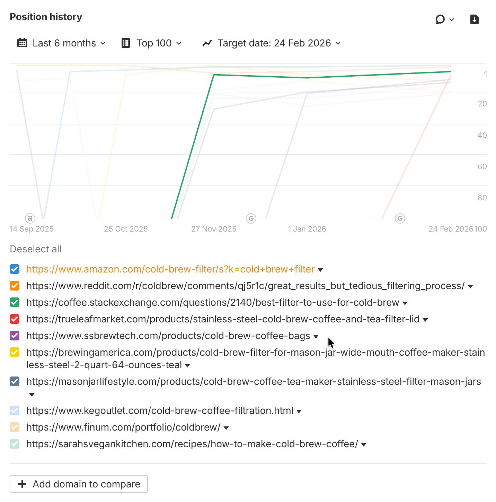Enable the kegoutlet.com URL checkbox

(x=15, y=410)
